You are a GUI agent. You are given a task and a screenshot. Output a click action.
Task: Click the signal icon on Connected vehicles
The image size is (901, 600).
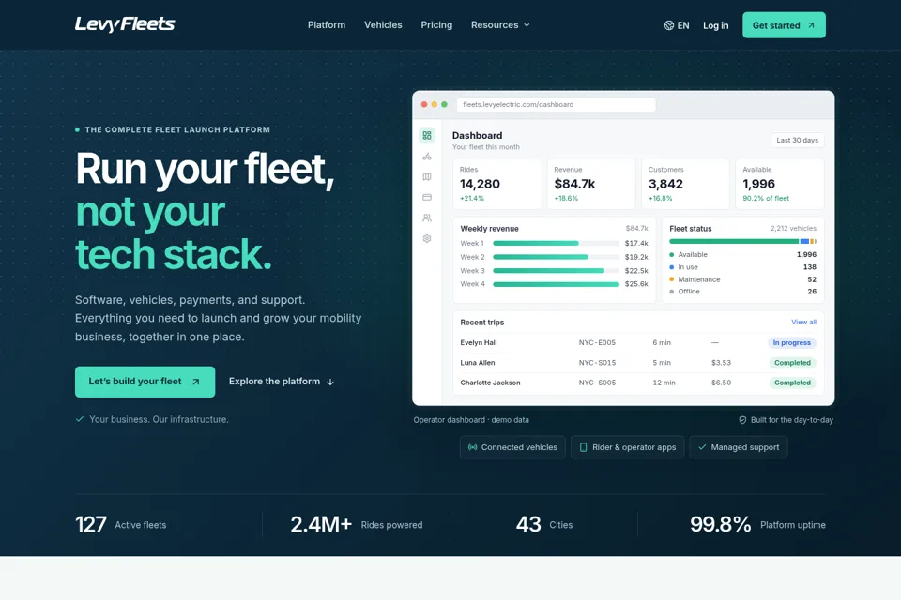[x=472, y=447]
